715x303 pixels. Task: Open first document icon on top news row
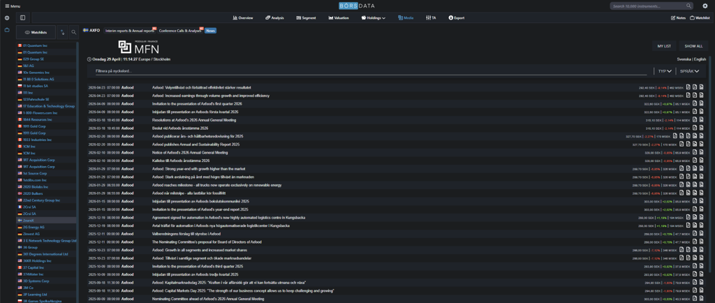688,87
